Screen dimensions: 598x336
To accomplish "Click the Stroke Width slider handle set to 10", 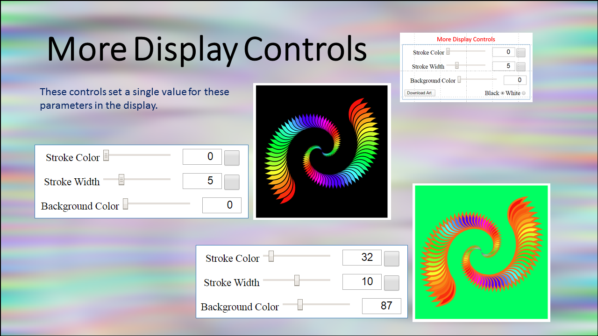I will tap(297, 280).
